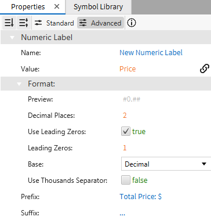The image size is (211, 220).
Task: Click the Suffix ellipsis value
Action: click(x=122, y=214)
